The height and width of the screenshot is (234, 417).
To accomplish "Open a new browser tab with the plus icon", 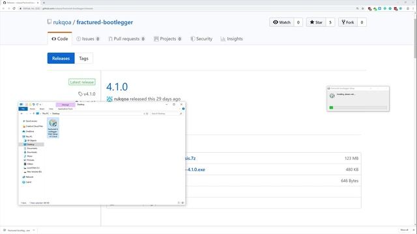I will click(44, 3).
